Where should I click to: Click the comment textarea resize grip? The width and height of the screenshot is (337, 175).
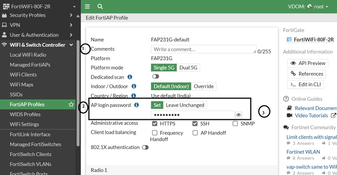coord(255,52)
